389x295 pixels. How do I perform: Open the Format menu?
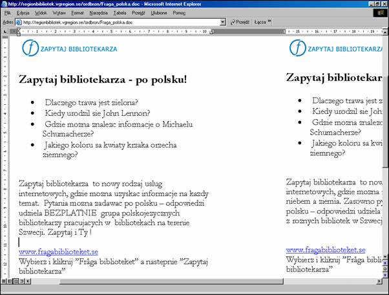tap(78, 12)
